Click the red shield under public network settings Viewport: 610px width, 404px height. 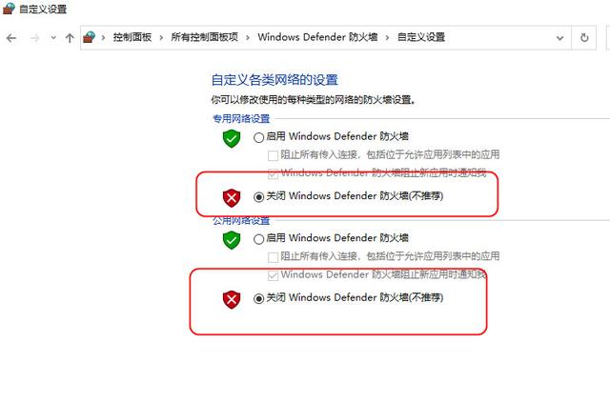(x=232, y=299)
